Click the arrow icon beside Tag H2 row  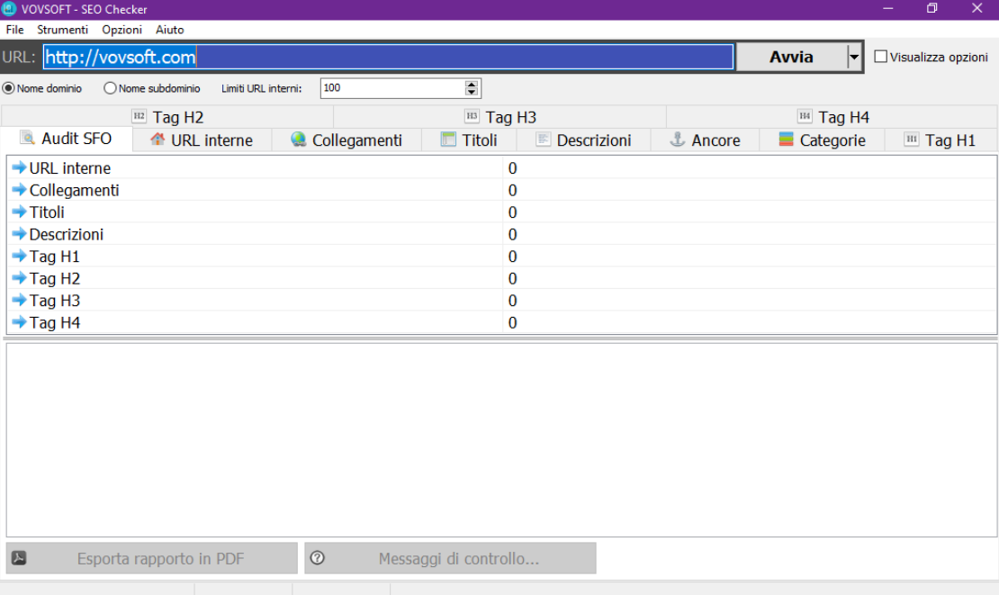[x=19, y=278]
